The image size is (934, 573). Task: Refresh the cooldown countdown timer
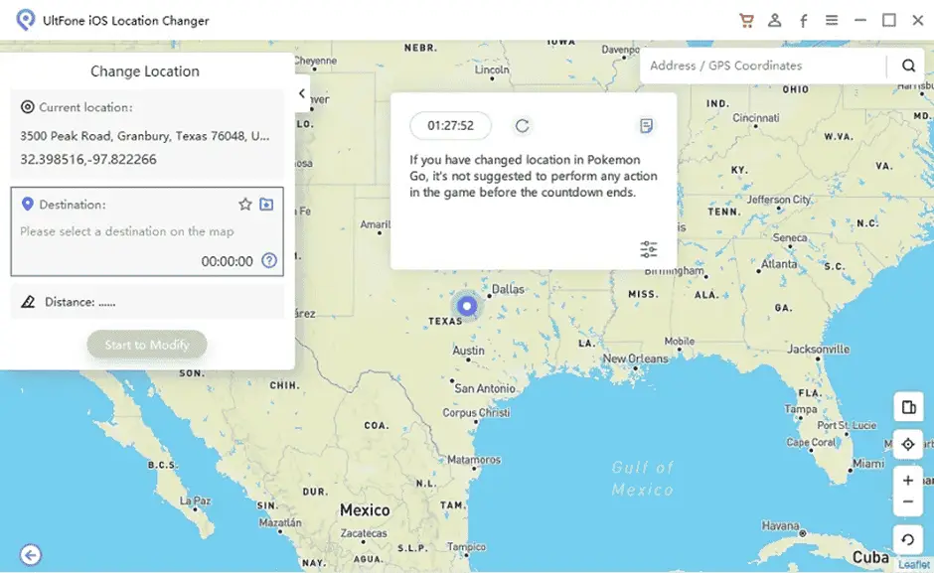tap(523, 126)
